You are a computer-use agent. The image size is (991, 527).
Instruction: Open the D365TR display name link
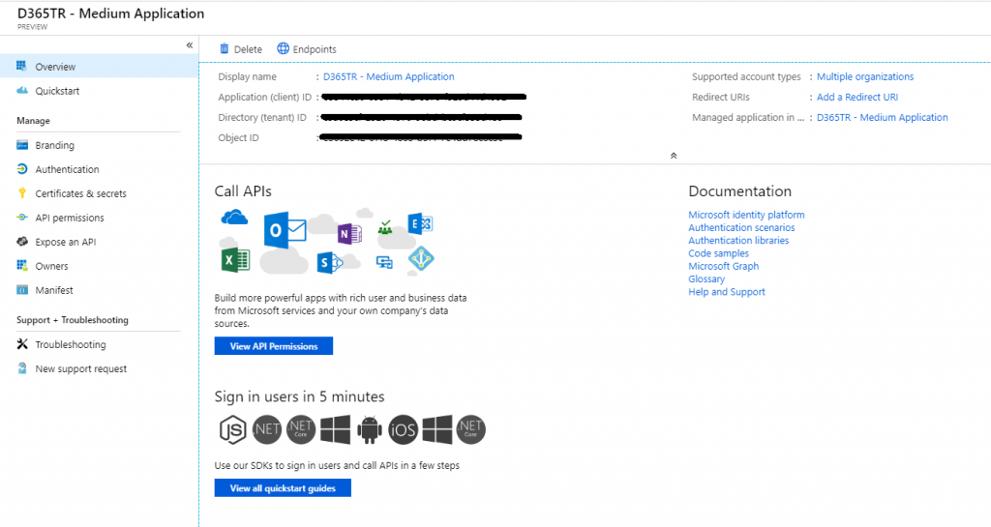click(x=389, y=76)
